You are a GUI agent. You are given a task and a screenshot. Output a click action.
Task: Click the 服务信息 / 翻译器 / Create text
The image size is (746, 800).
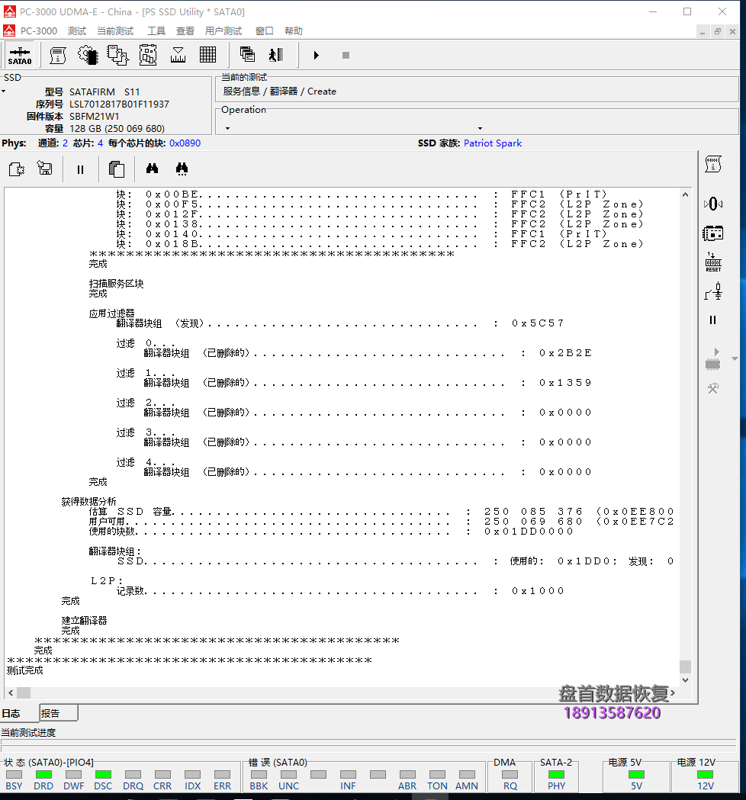[x=280, y=92]
